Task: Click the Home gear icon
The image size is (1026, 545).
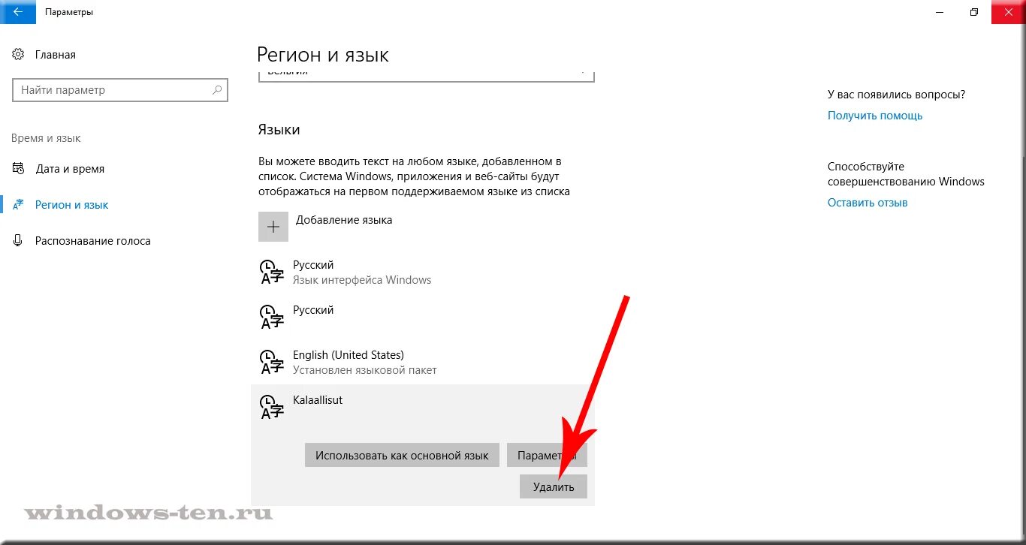Action: (18, 55)
